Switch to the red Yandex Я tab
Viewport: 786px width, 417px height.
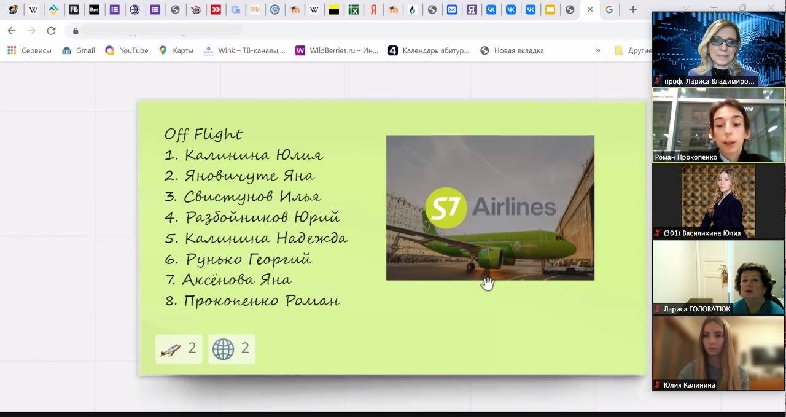coord(373,10)
